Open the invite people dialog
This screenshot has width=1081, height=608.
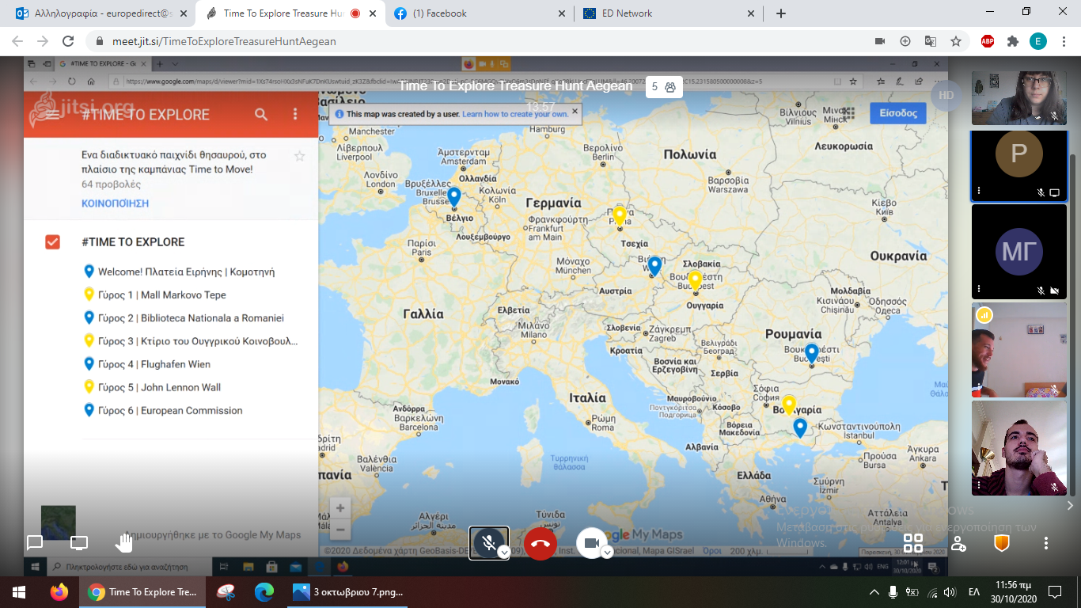point(958,543)
